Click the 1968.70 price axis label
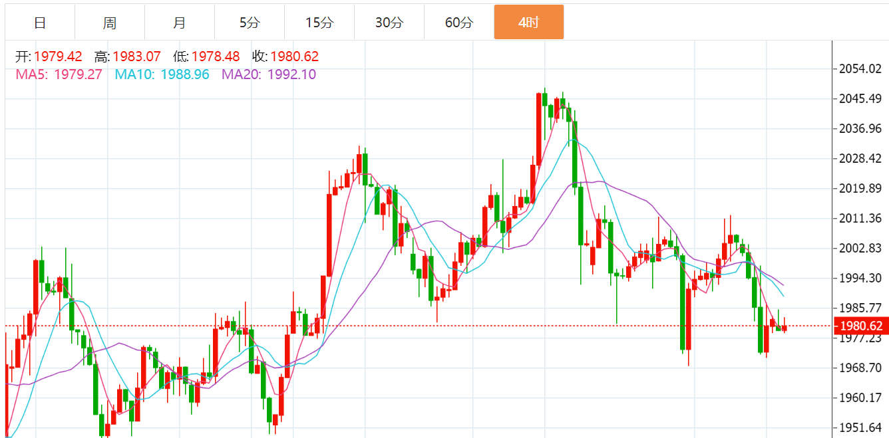The image size is (889, 438). coord(862,368)
